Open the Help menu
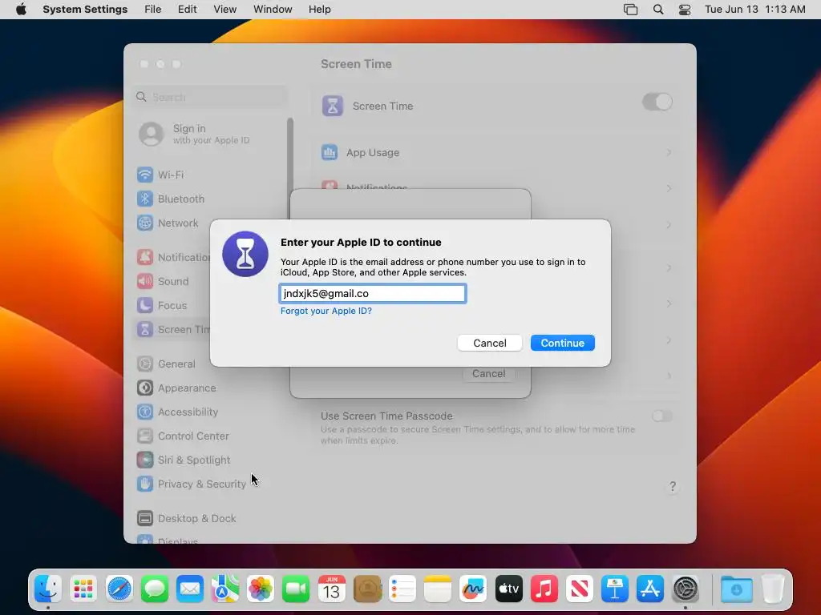Viewport: 821px width, 615px height. pyautogui.click(x=319, y=10)
